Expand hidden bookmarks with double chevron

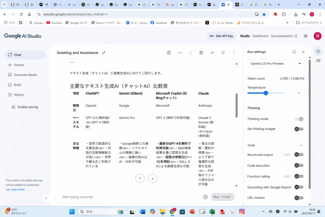[x=287, y=23]
